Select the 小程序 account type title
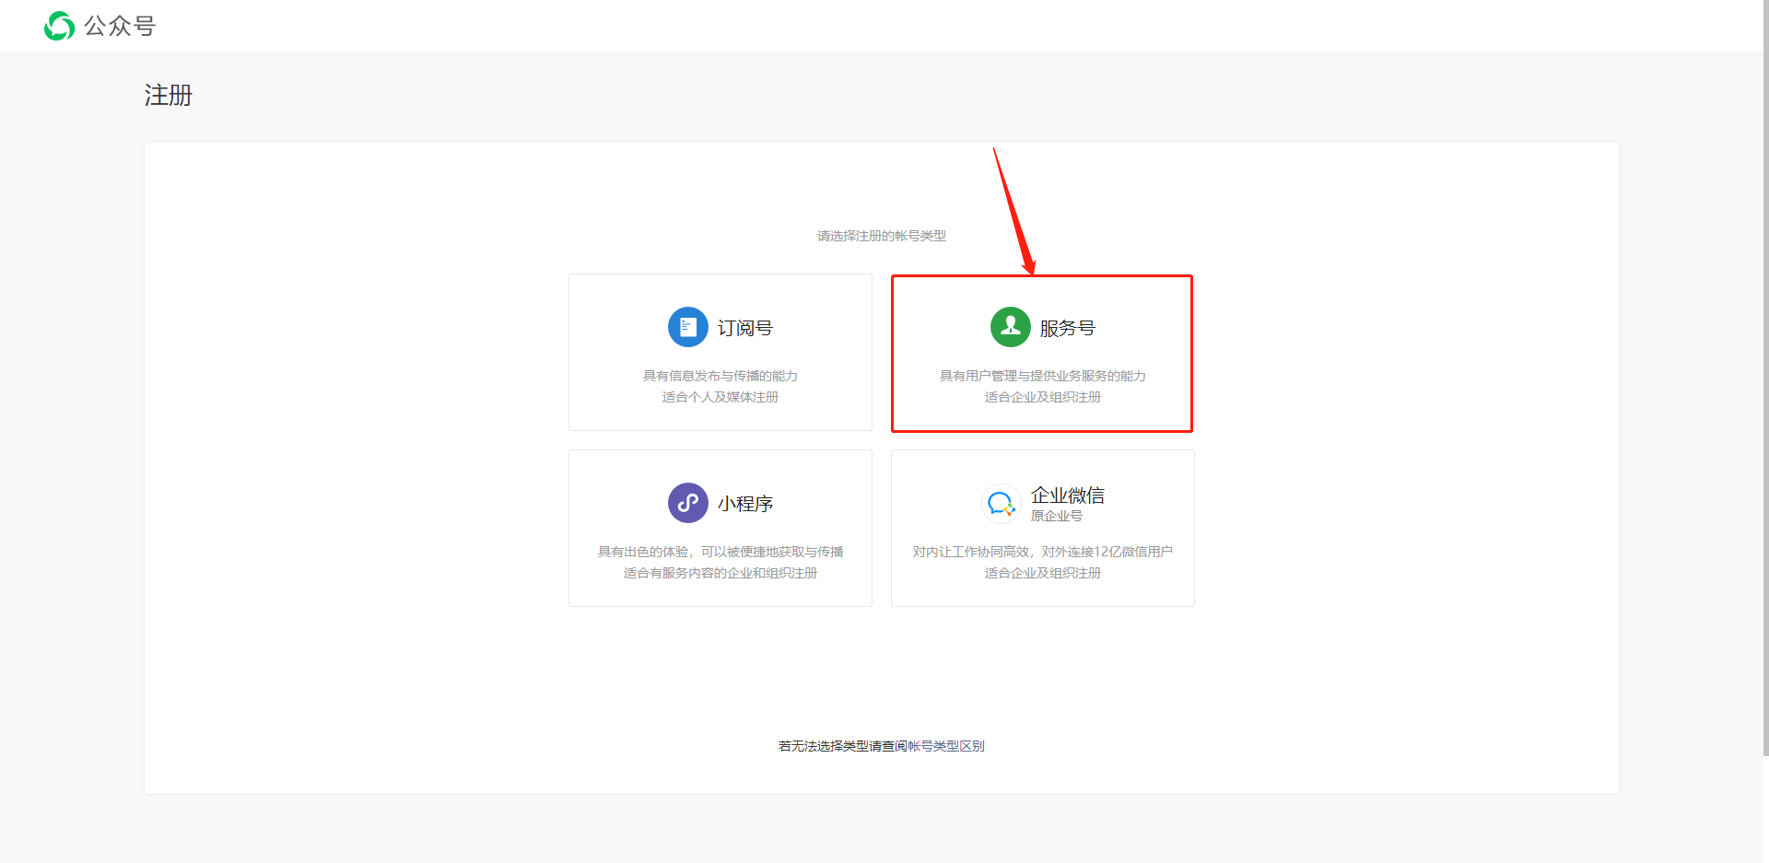 745,504
